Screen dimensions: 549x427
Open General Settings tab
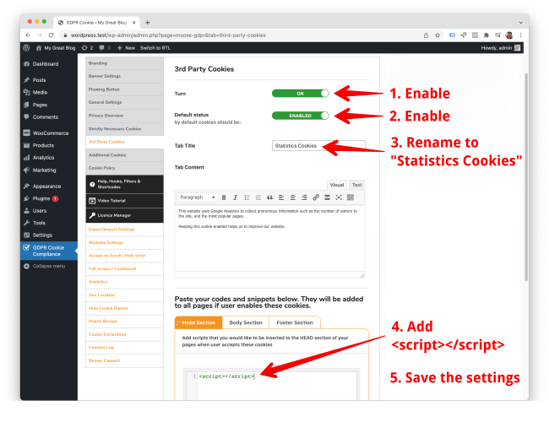pyautogui.click(x=124, y=102)
